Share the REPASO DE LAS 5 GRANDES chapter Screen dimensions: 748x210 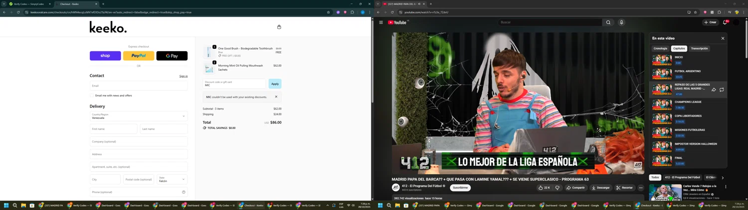(x=714, y=90)
